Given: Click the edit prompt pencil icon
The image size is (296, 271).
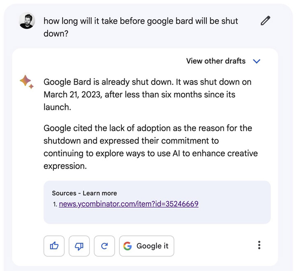Looking at the screenshot, I should [266, 21].
